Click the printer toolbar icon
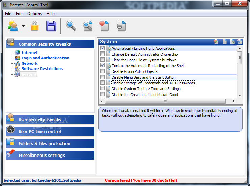250x186 pixels. point(121,26)
